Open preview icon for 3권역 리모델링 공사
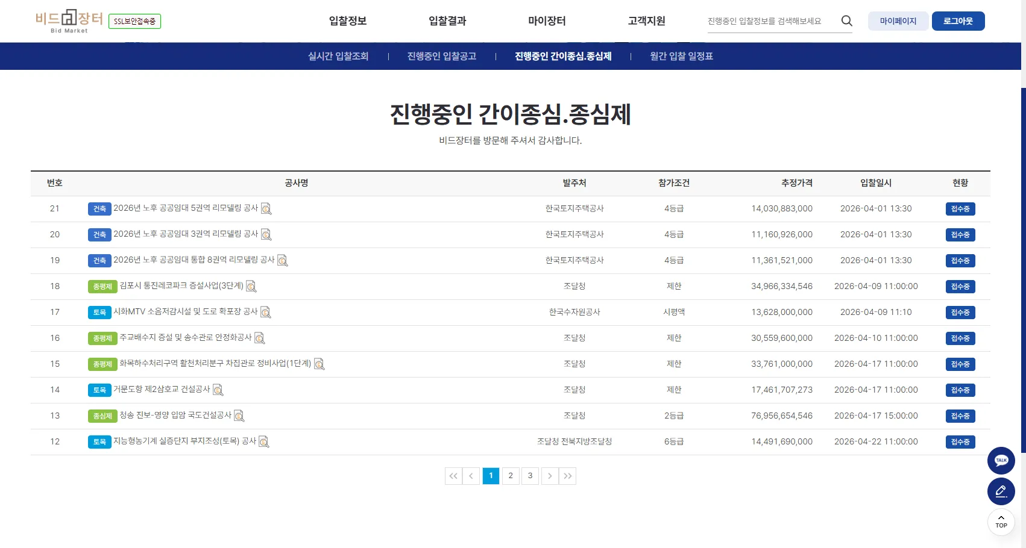 pyautogui.click(x=266, y=235)
